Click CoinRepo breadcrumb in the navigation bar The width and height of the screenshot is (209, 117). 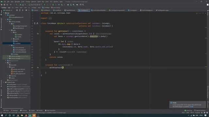click(46, 7)
